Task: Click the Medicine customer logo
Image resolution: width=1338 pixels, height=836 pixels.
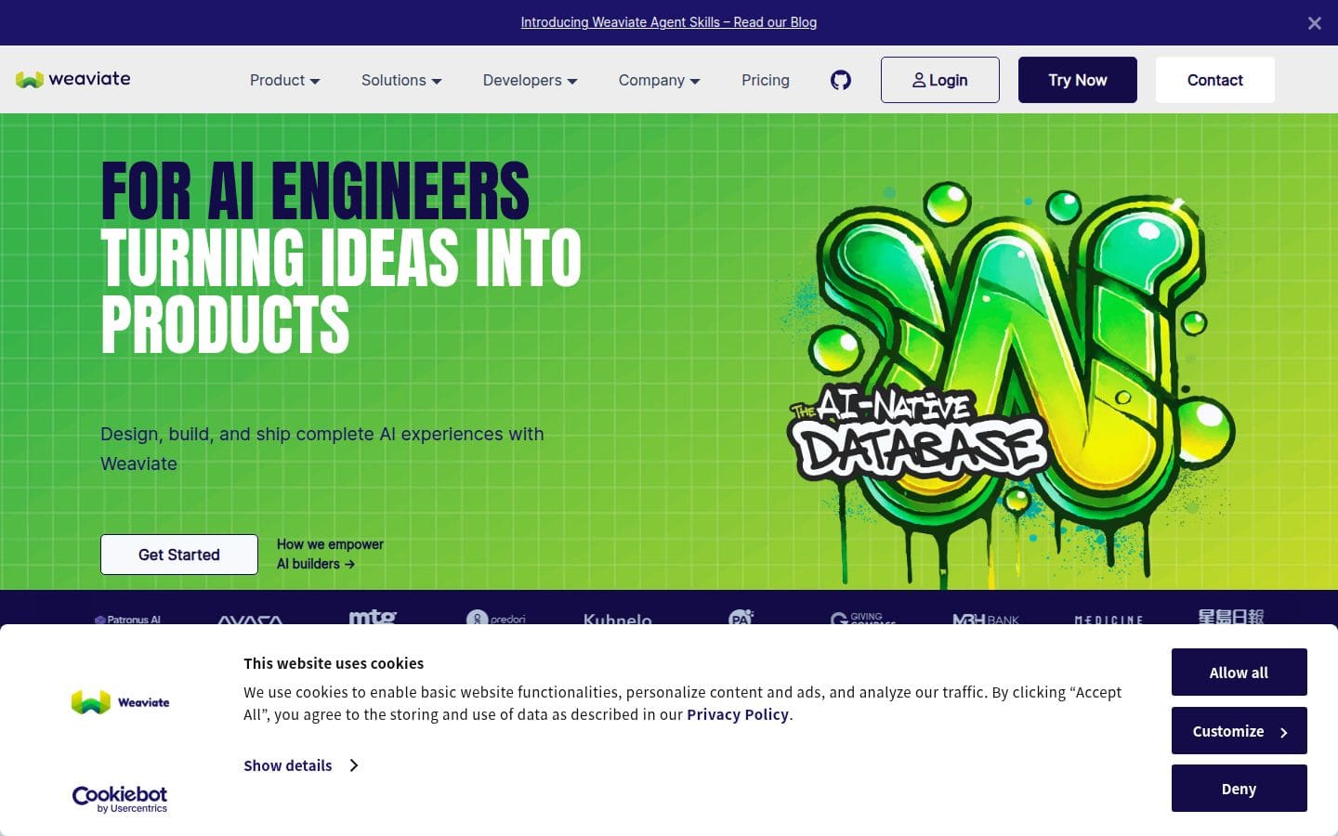Action: coord(1108,620)
